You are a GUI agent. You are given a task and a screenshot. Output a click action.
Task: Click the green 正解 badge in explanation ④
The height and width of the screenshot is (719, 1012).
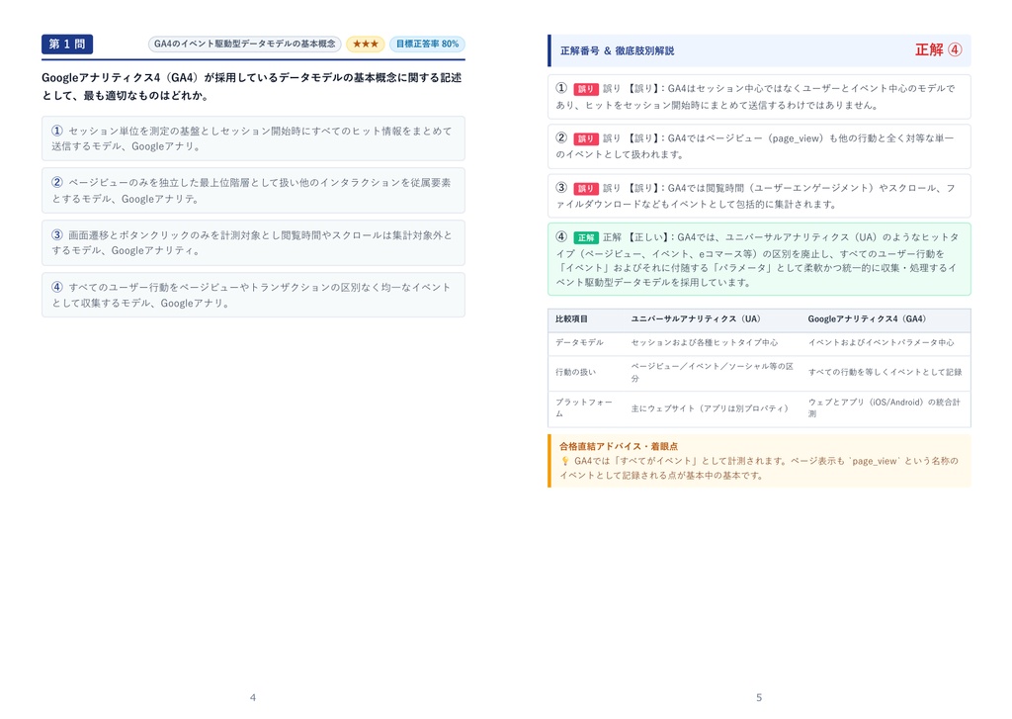(585, 237)
